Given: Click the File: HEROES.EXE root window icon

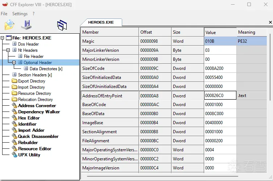Looking at the screenshot, I should point(9,38).
